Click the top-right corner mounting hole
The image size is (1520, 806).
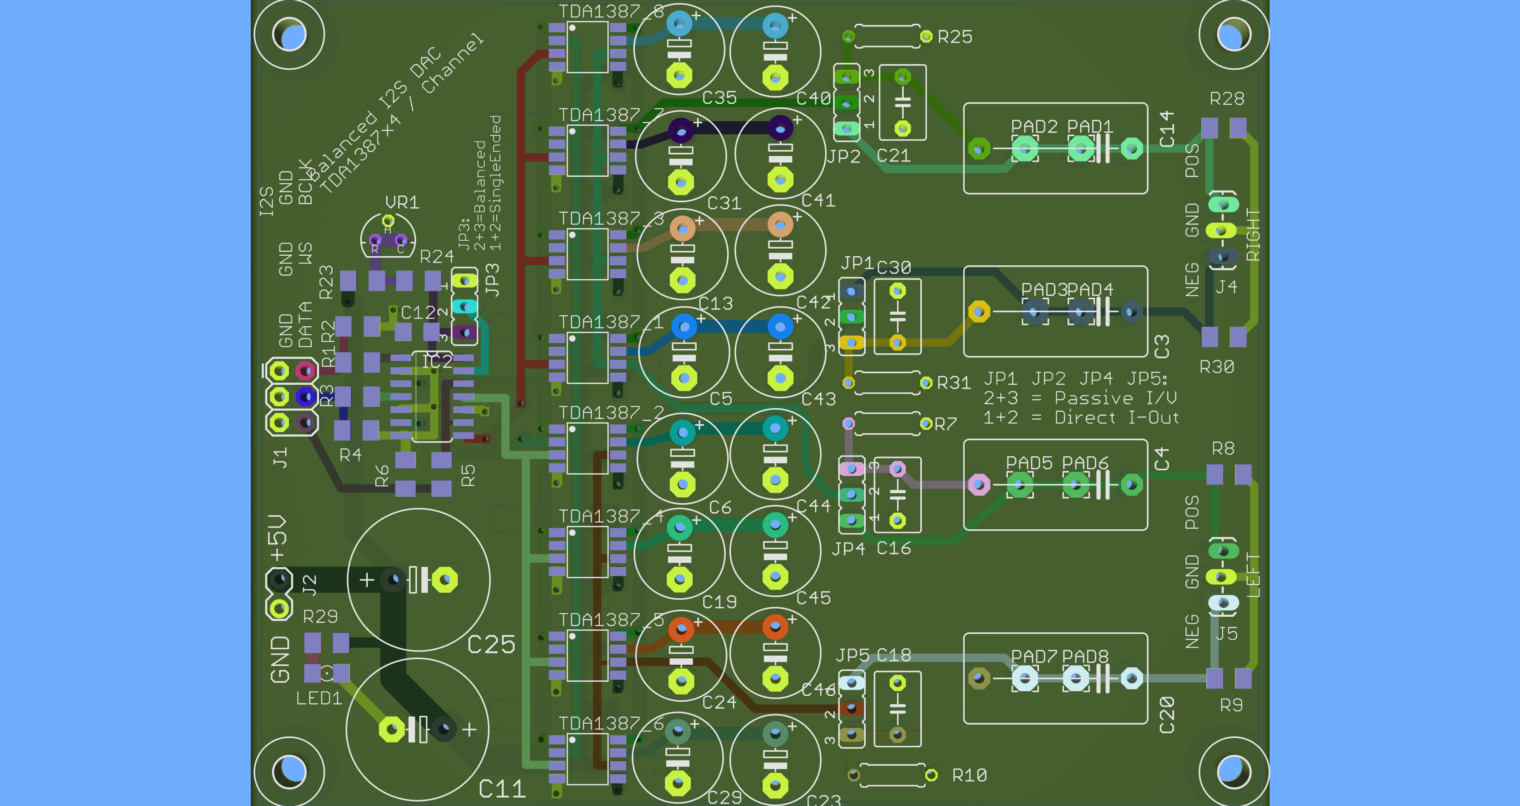tap(1234, 35)
